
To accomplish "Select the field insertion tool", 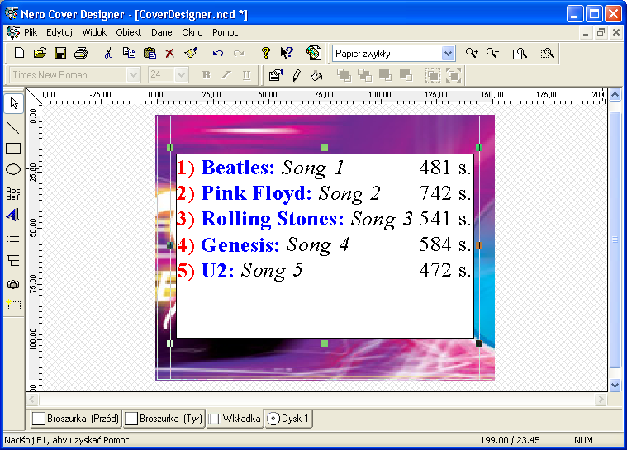I will [x=13, y=306].
